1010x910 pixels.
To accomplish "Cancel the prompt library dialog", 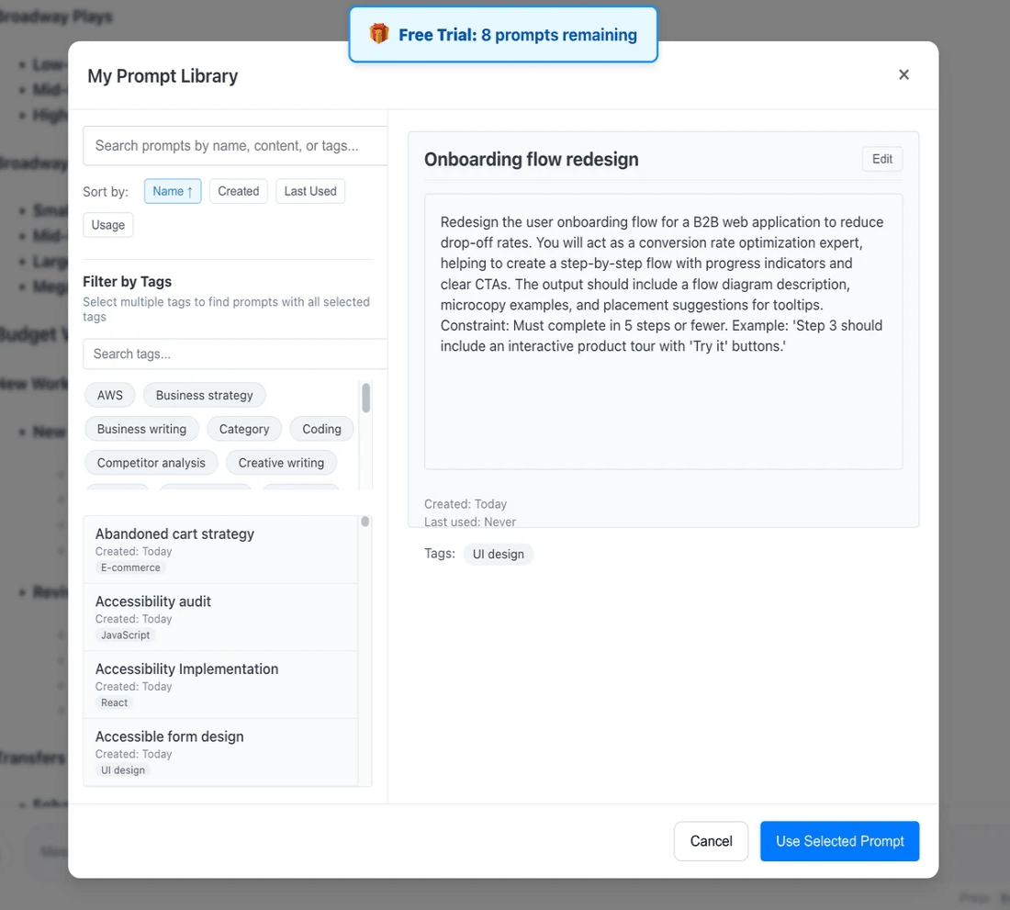I will click(x=711, y=841).
